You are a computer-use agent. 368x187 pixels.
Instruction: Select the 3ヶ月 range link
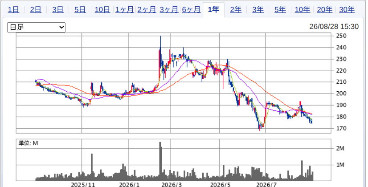[169, 10]
